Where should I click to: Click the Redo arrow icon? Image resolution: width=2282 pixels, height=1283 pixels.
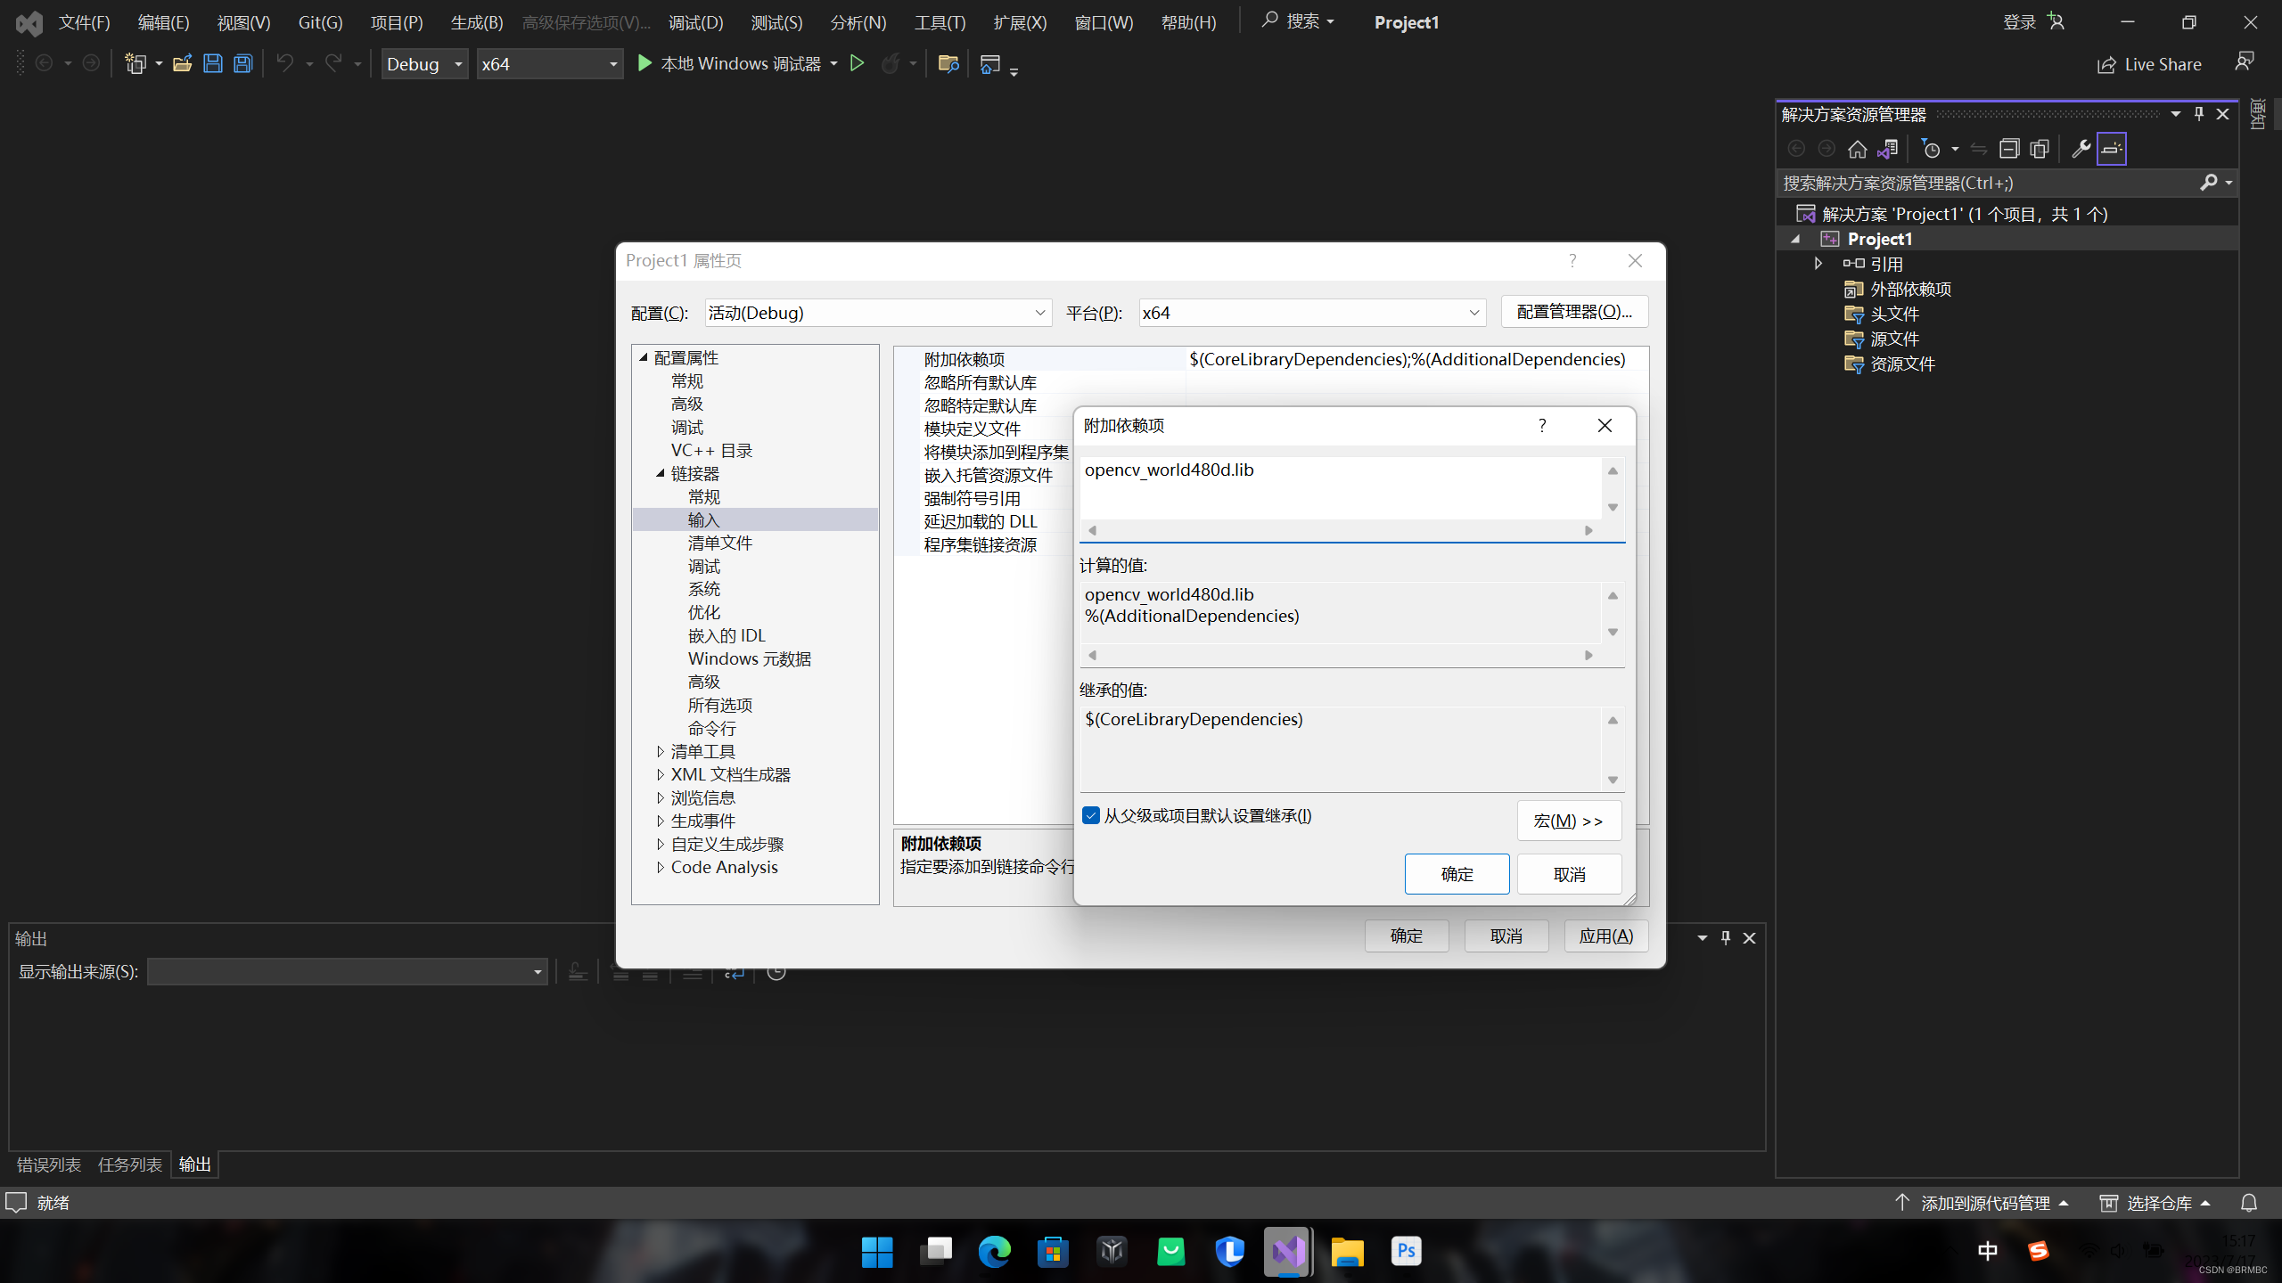pos(333,63)
